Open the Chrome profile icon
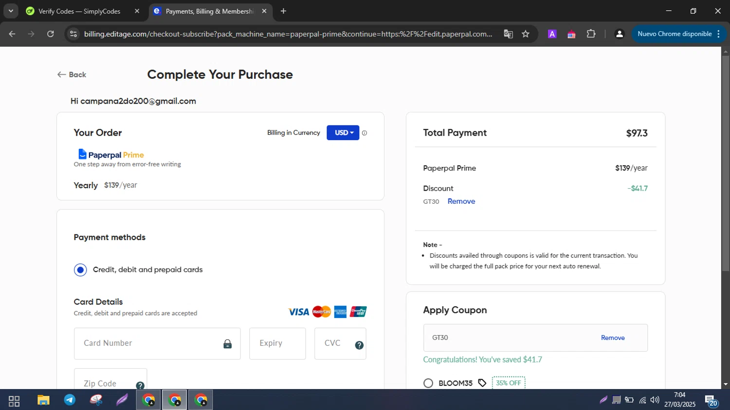The width and height of the screenshot is (730, 410). tap(619, 34)
